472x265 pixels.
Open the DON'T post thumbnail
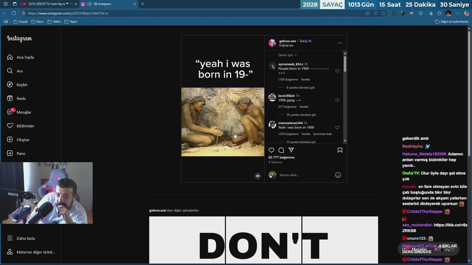264,240
